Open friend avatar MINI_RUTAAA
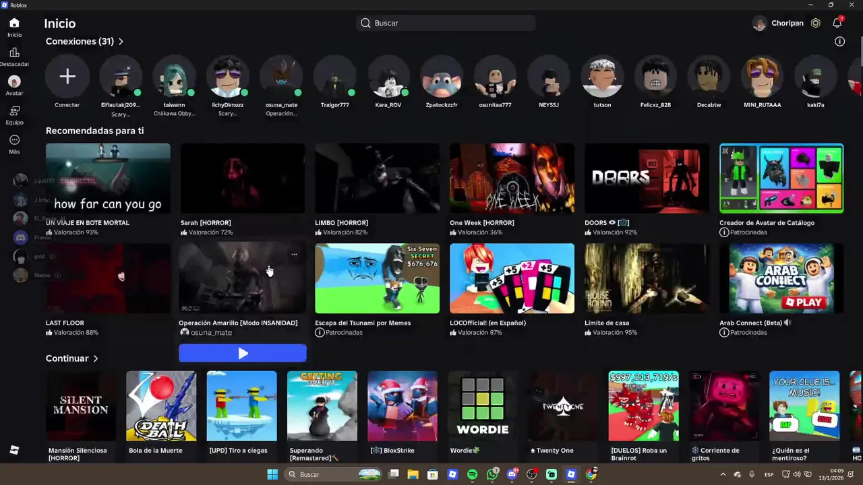The height and width of the screenshot is (485, 863). (x=762, y=77)
